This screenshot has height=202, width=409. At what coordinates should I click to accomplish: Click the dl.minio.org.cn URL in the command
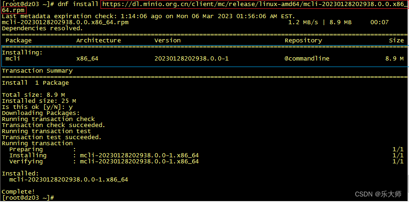pos(255,4)
